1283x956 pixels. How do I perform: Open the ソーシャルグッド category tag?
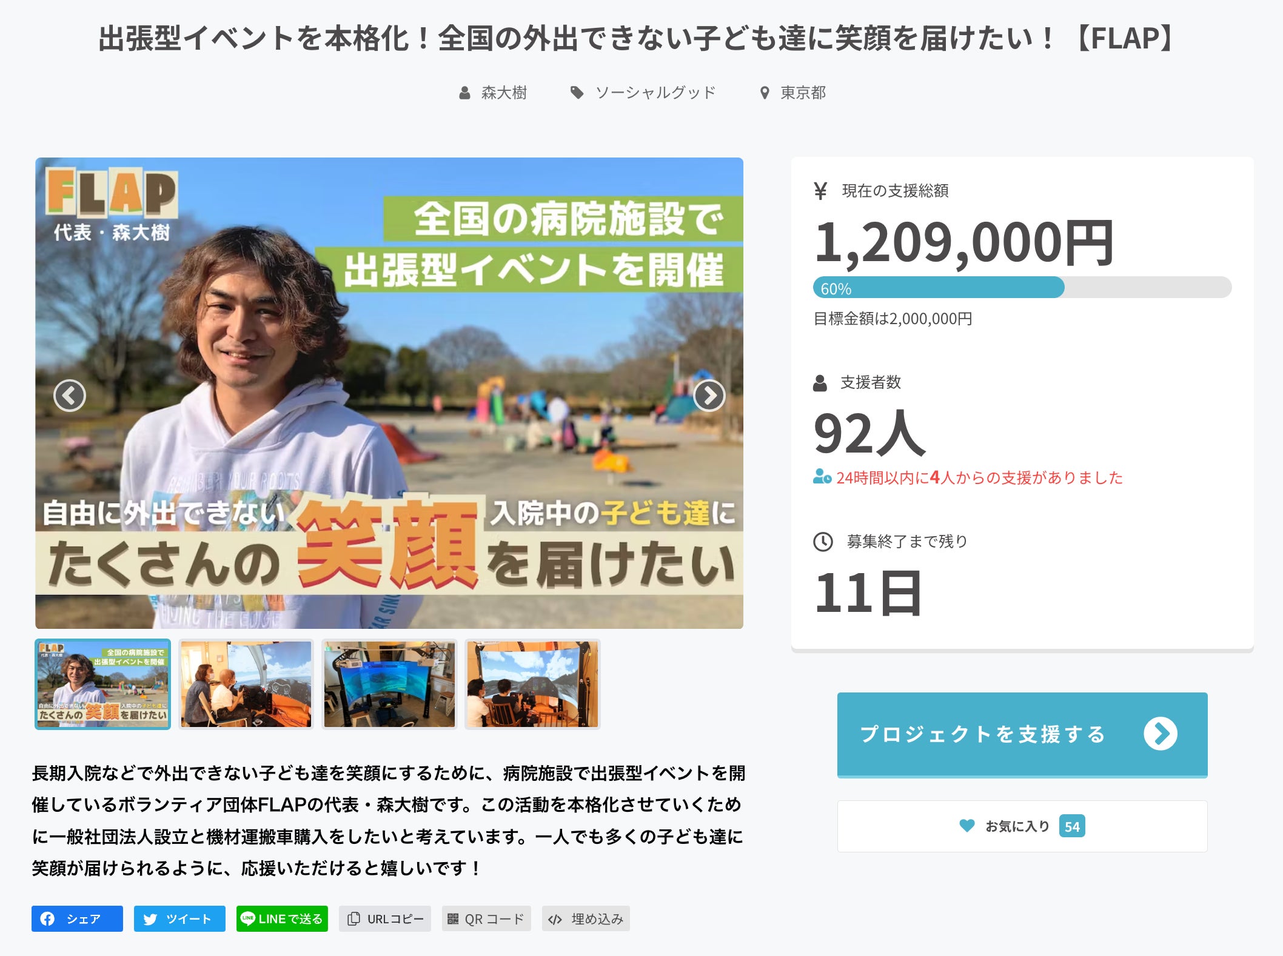click(655, 93)
